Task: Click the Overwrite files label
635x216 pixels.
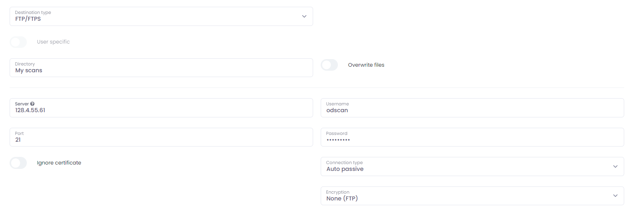Action: click(x=366, y=65)
